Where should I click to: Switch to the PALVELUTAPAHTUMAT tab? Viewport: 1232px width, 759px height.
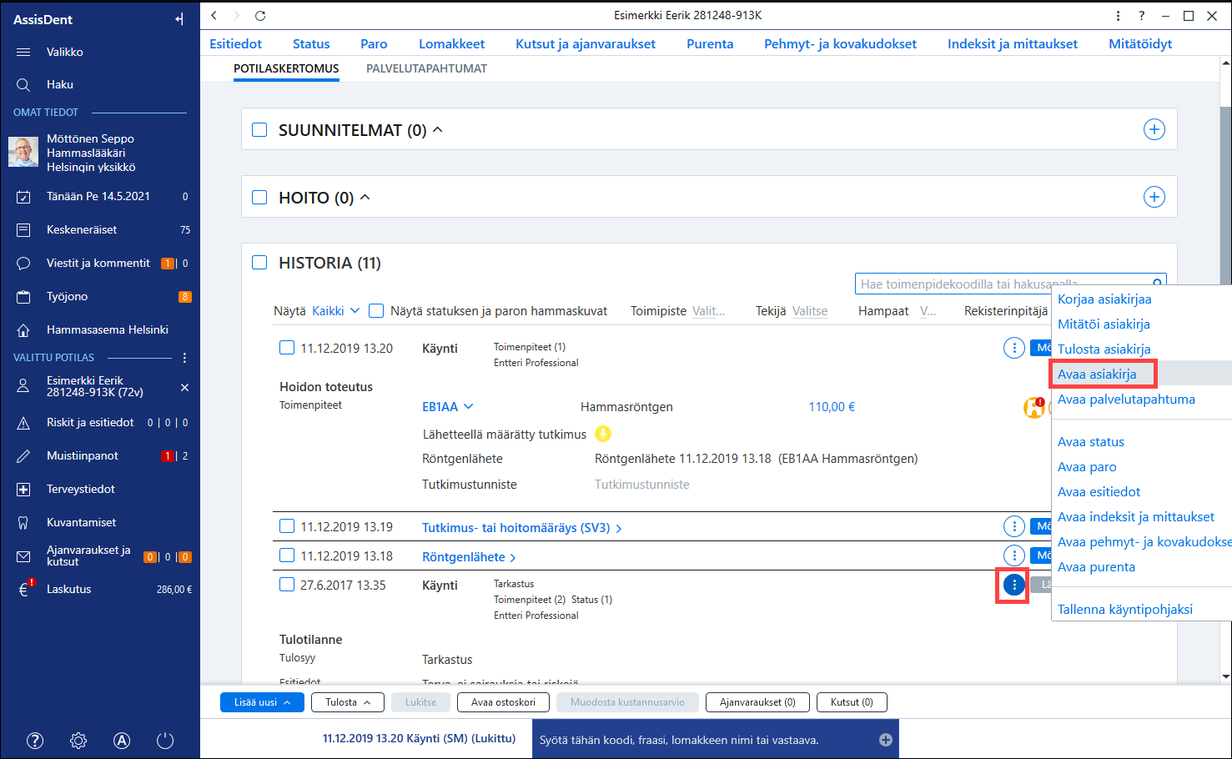tap(426, 68)
